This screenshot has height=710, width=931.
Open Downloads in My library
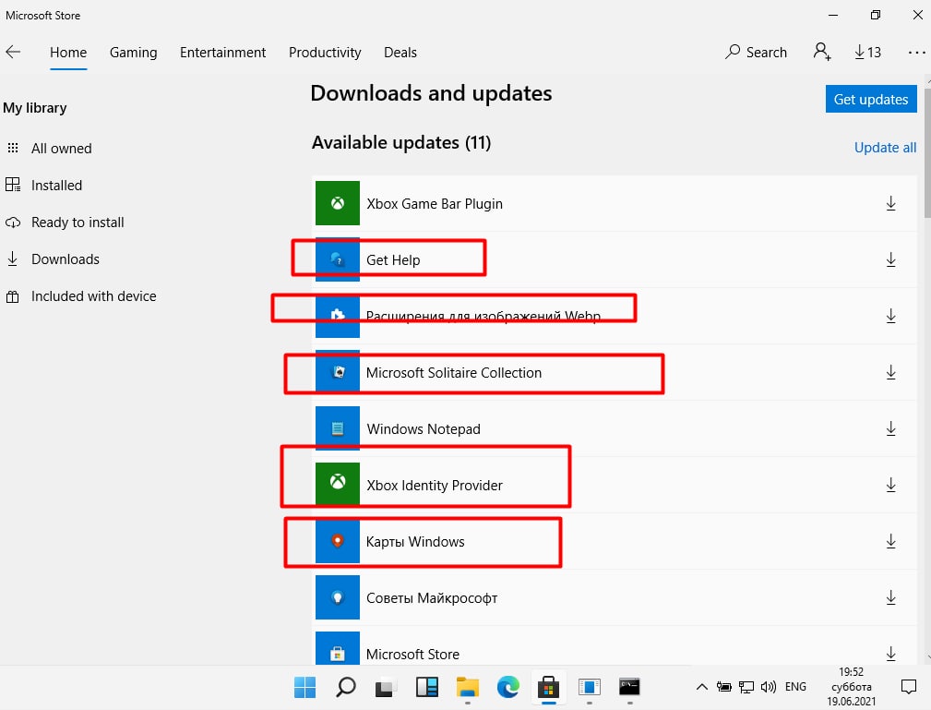point(54,259)
